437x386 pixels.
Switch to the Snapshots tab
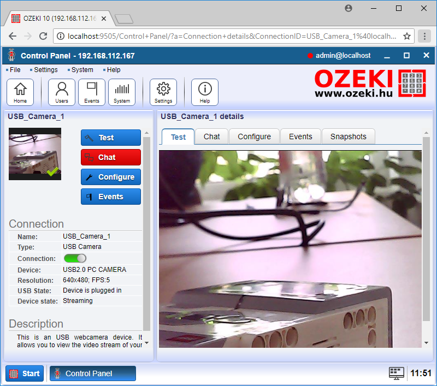349,136
